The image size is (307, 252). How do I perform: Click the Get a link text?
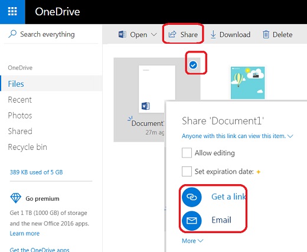point(228,197)
